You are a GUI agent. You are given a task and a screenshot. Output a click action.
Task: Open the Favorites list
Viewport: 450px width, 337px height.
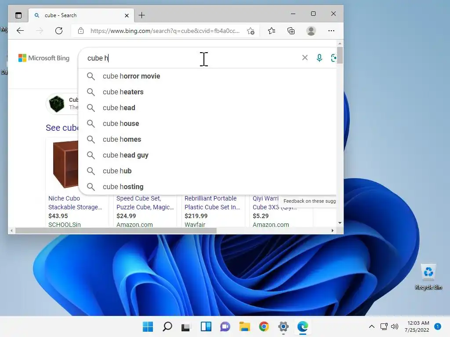click(x=272, y=31)
